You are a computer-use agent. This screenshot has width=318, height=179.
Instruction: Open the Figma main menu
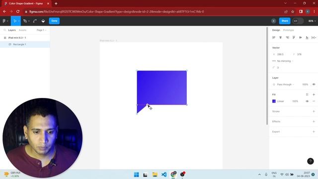pos(5,21)
